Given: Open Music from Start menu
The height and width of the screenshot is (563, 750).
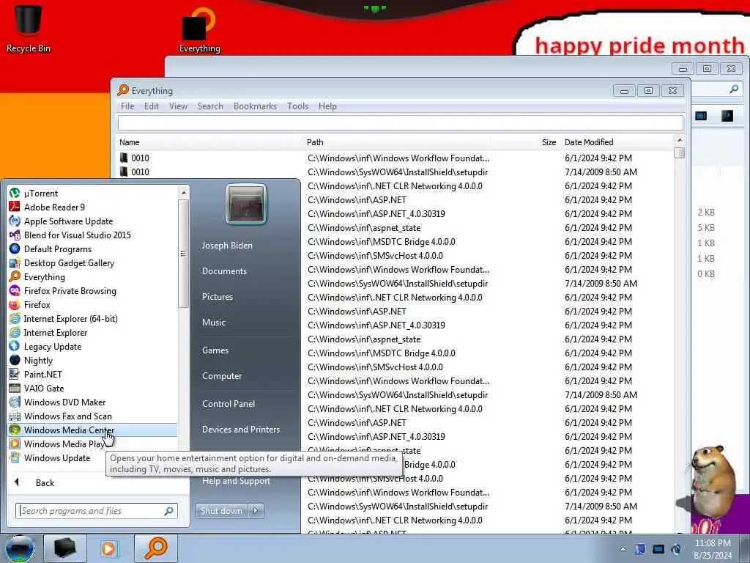Looking at the screenshot, I should (x=213, y=323).
